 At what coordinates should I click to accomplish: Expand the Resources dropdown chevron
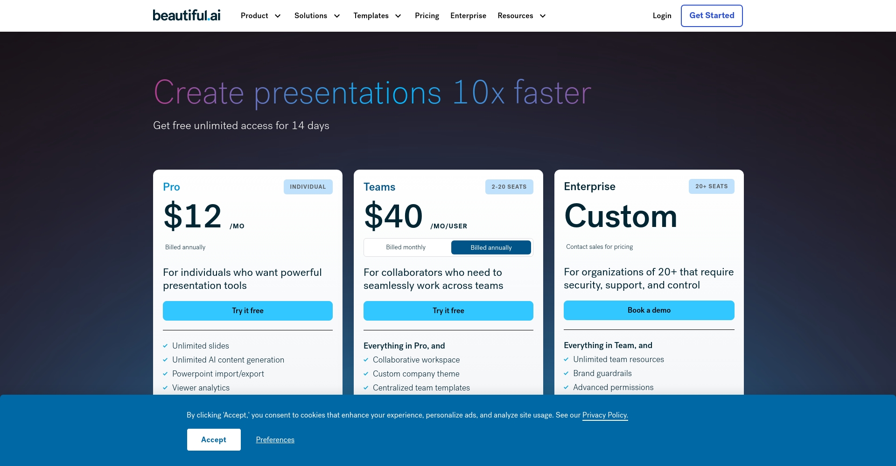point(543,16)
